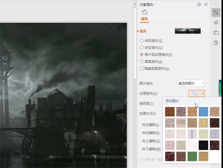Select 图片或纹理填充(P) radio button

point(141,54)
